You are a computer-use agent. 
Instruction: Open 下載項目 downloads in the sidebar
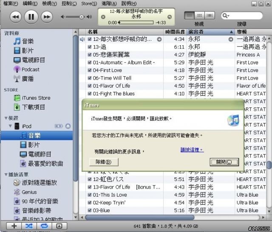click(x=33, y=107)
